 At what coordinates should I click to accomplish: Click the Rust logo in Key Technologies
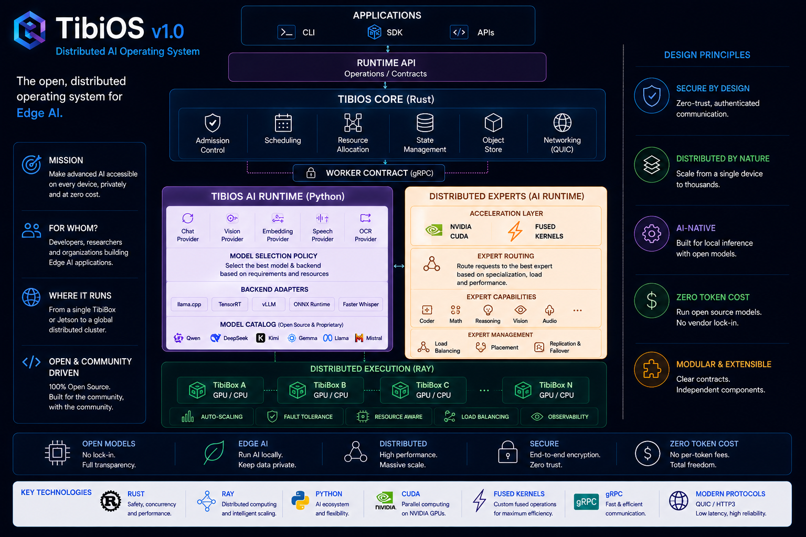coord(111,502)
